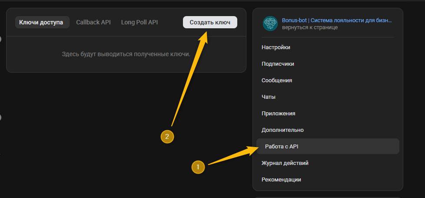The width and height of the screenshot is (425, 198).
Task: Click the empty keys placeholder text
Action: tap(126, 54)
